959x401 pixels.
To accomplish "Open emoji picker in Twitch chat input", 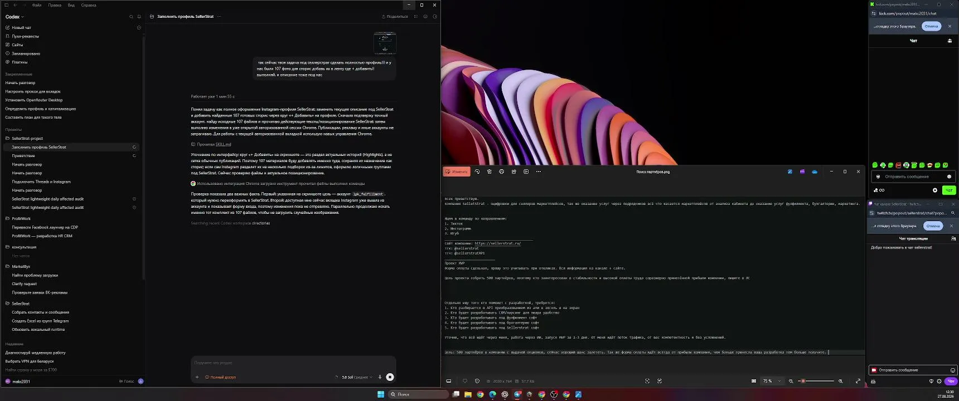I will (x=953, y=370).
